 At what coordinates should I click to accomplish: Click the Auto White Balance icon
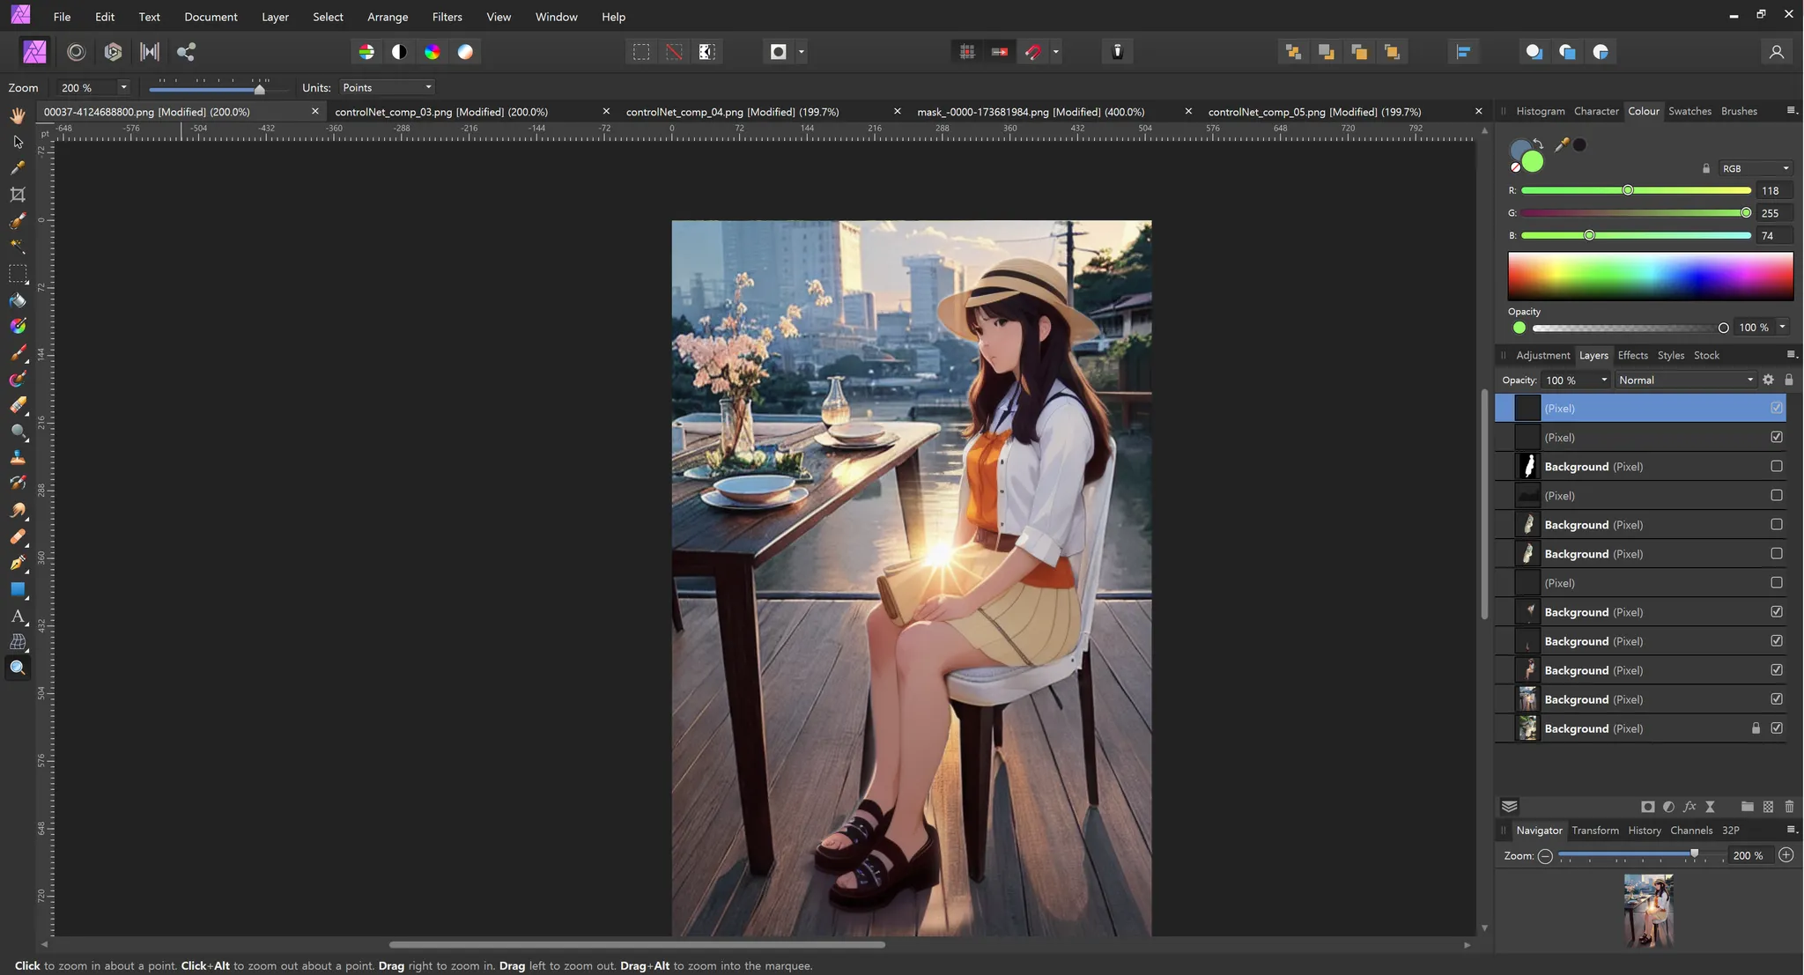click(x=465, y=52)
